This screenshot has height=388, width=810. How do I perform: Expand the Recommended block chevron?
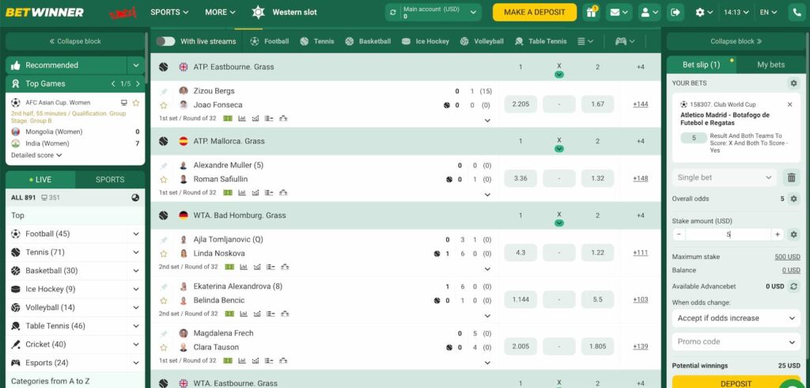pos(136,65)
